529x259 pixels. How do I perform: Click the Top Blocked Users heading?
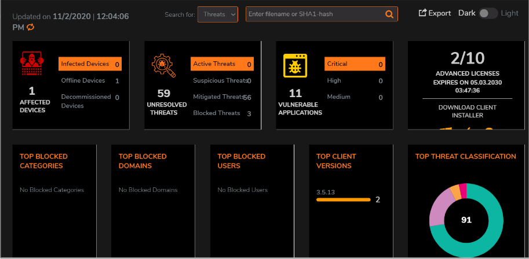pyautogui.click(x=242, y=161)
